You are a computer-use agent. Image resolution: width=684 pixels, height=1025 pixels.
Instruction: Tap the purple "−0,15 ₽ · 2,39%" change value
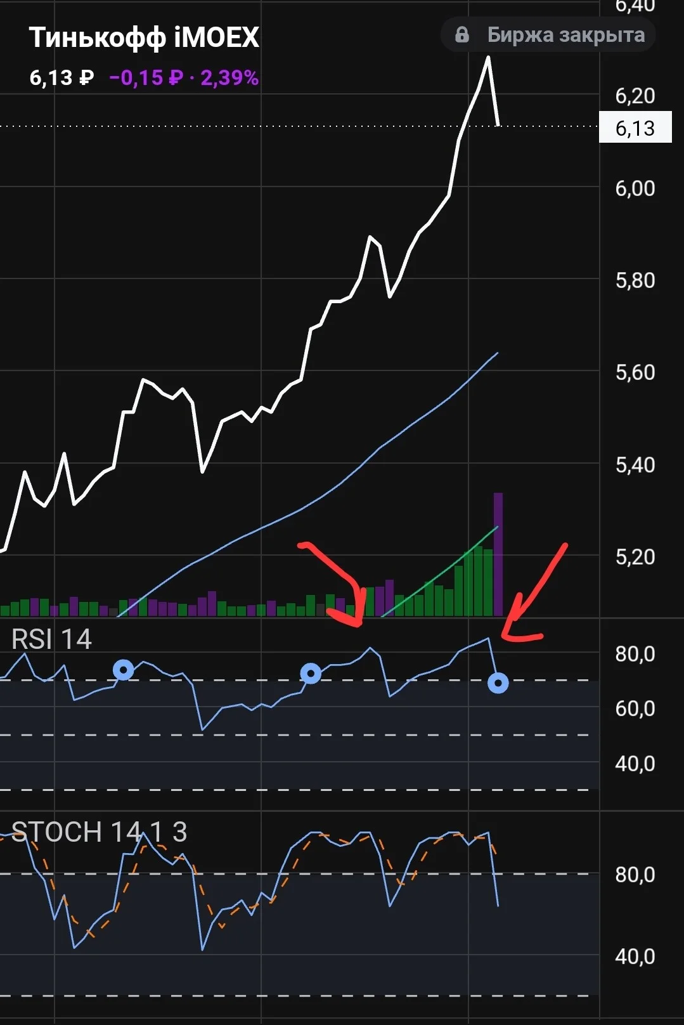click(184, 78)
